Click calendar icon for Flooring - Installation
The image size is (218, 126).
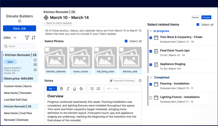pos(156,84)
